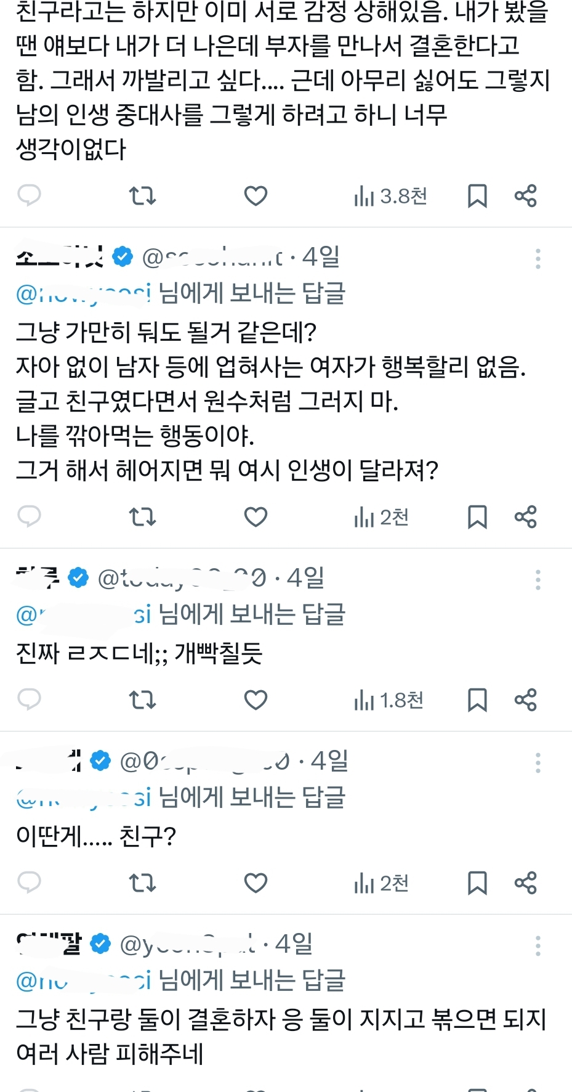Open view stats showing 1.8천
This screenshot has width=572, height=1092.
coord(389,700)
